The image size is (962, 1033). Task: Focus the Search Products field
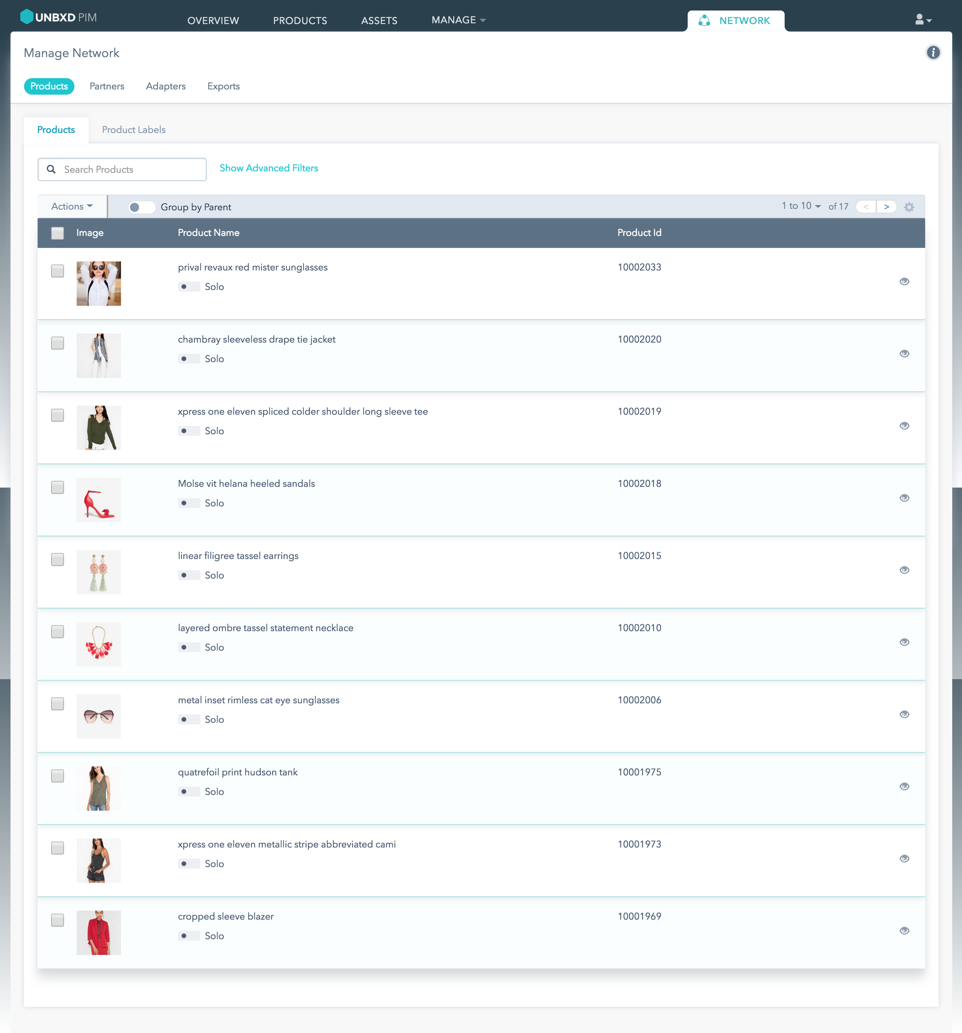pyautogui.click(x=122, y=169)
